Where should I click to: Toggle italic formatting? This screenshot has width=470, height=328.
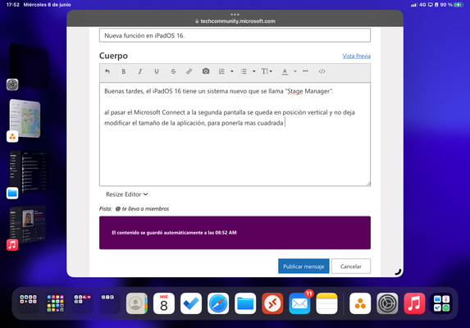point(140,71)
